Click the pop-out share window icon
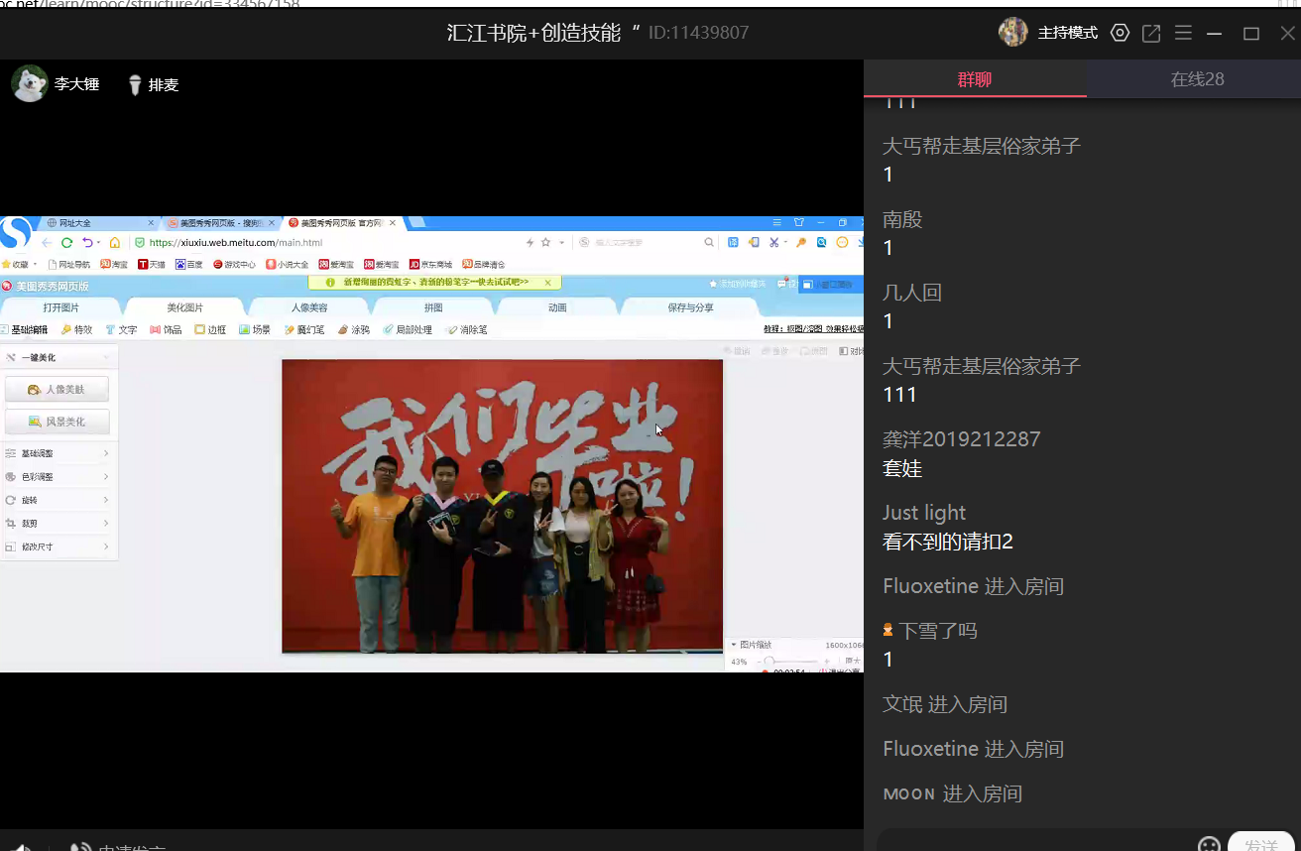Viewport: 1301px width, 851px height. 1151,33
